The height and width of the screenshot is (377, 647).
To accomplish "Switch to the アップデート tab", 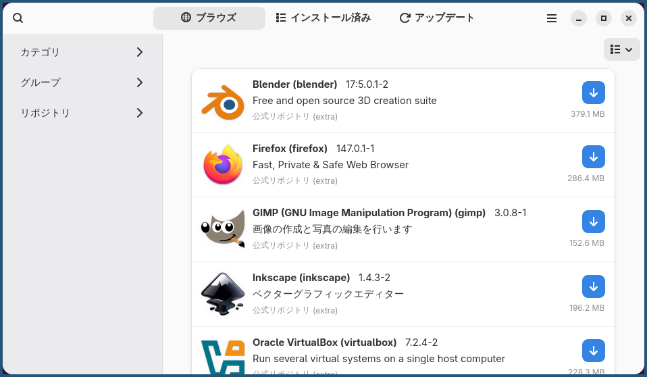I will click(436, 18).
